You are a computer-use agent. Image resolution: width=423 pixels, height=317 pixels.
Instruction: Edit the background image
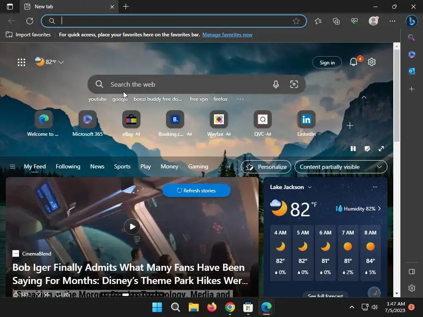coord(367,149)
